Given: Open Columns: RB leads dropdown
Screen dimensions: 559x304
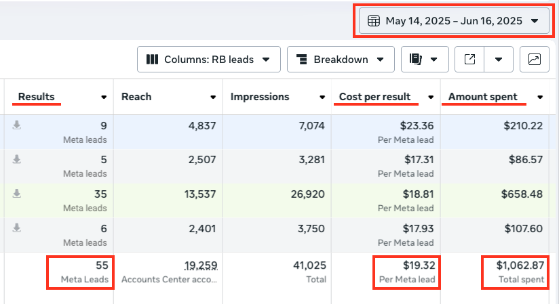Looking at the screenshot, I should [208, 60].
